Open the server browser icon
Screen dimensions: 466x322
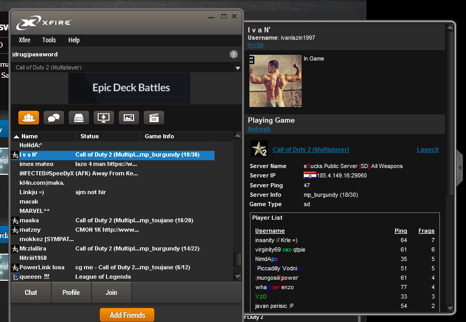[79, 118]
